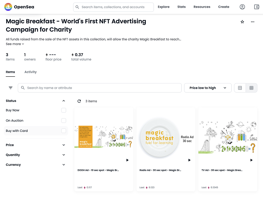Open the Stats menu
This screenshot has width=263, height=209.
click(181, 7)
